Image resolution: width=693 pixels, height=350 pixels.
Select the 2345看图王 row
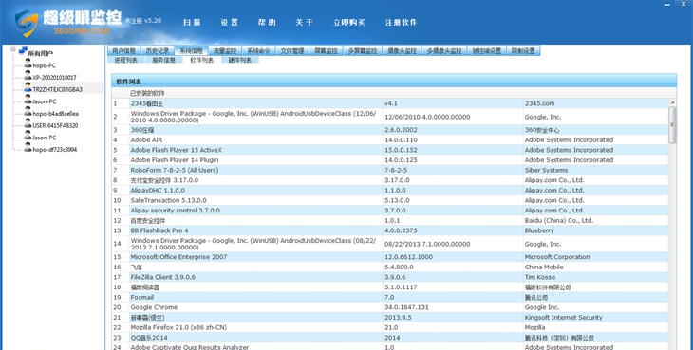[x=390, y=103]
